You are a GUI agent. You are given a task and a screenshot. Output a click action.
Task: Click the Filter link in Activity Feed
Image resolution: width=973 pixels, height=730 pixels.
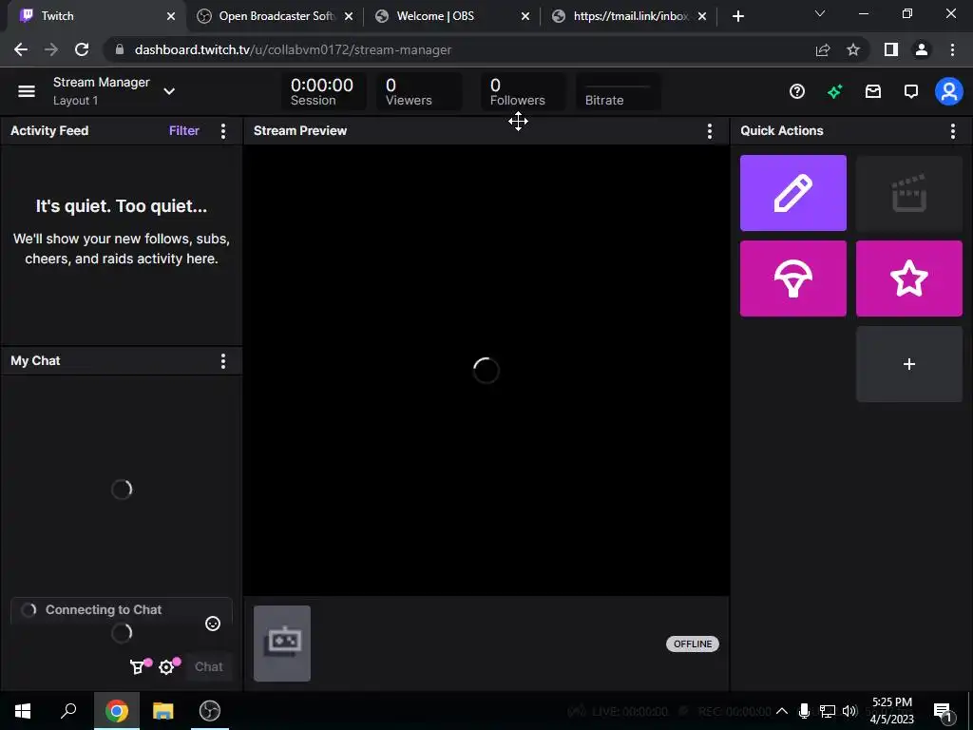(184, 130)
